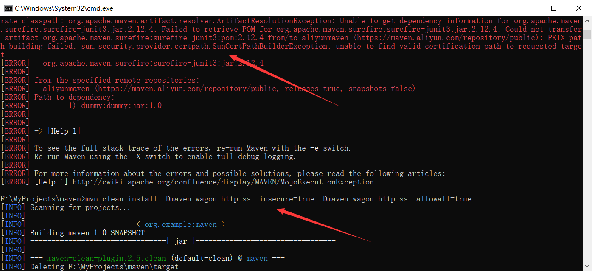This screenshot has width=592, height=271.
Task: Click '-Dmaven.wagon.http.ssl.allowall=true' text
Action: pos(395,199)
